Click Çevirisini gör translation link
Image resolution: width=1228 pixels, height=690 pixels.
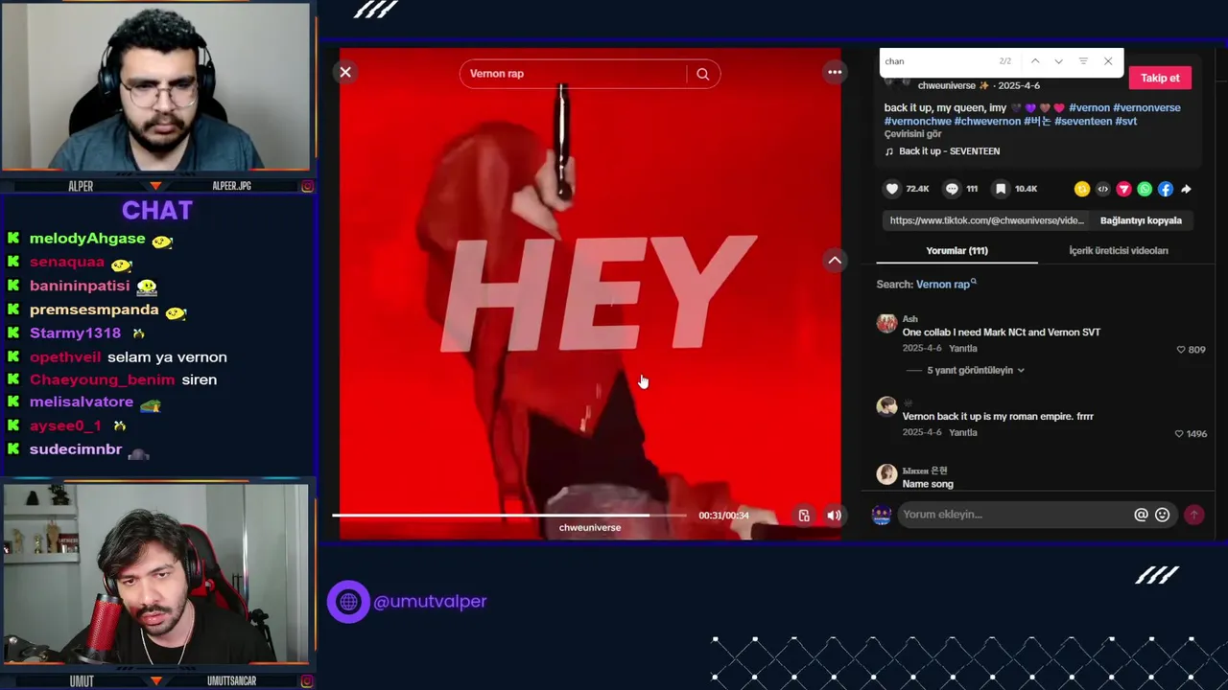point(912,134)
